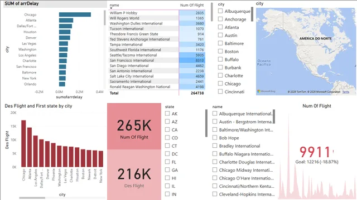Tick the Albuquerque city checkbox
This screenshot has width=357, height=200.
coord(220,11)
